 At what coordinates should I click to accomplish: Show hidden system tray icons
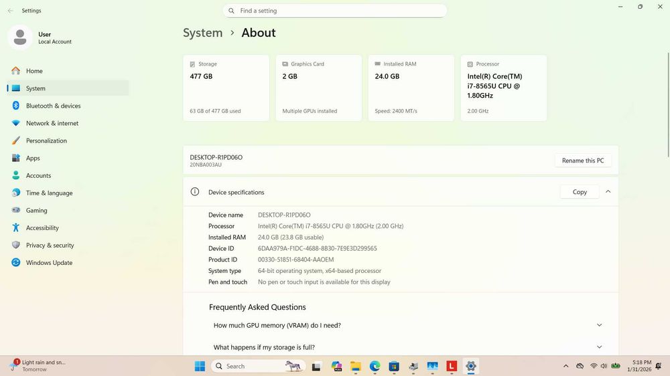pyautogui.click(x=565, y=366)
